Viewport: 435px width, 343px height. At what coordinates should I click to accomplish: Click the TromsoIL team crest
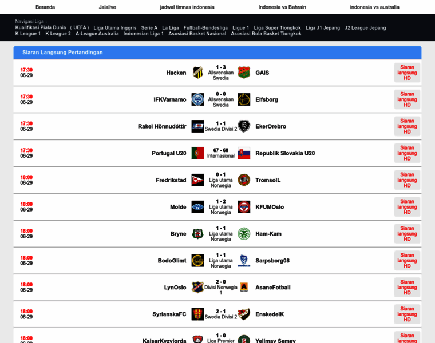tap(244, 180)
